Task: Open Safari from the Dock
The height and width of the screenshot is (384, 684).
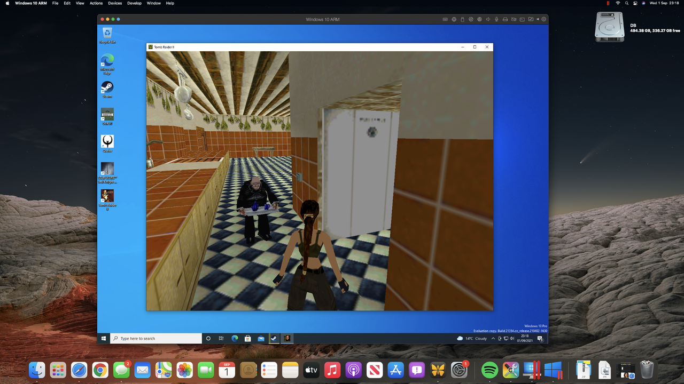Action: (x=79, y=370)
